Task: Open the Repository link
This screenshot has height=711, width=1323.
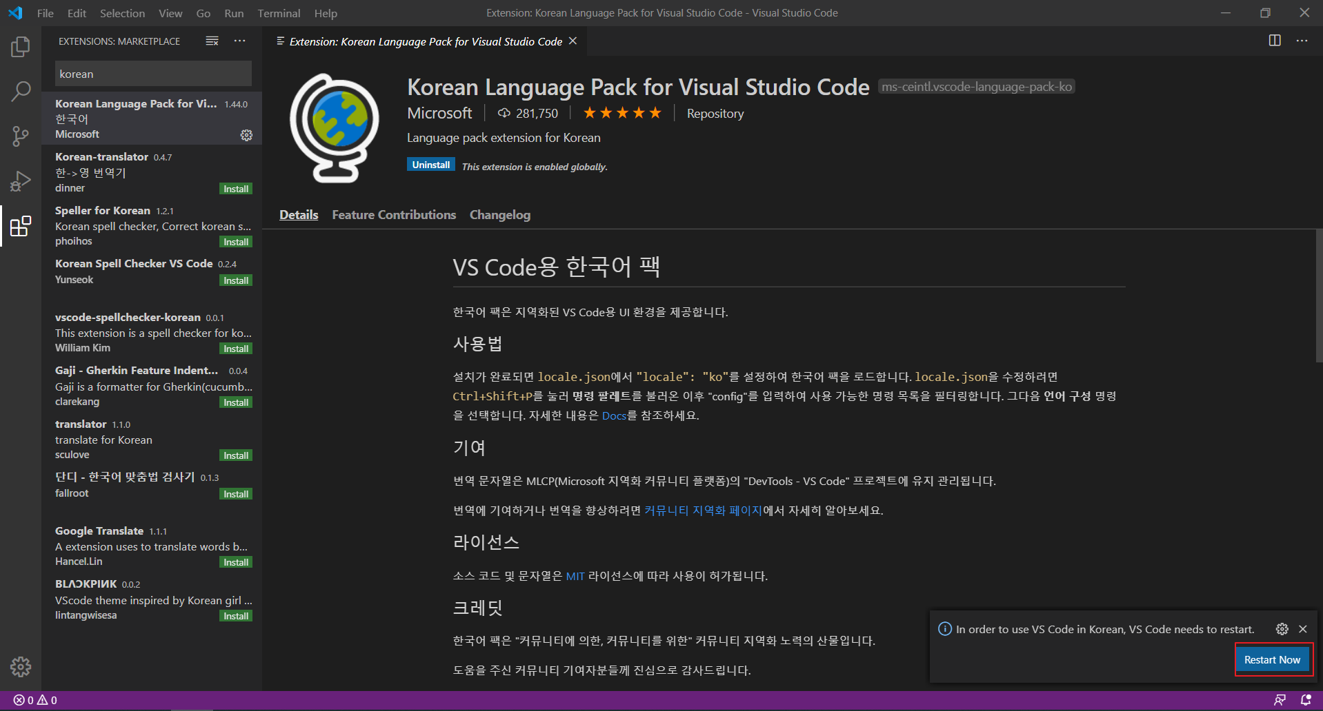Action: [715, 114]
